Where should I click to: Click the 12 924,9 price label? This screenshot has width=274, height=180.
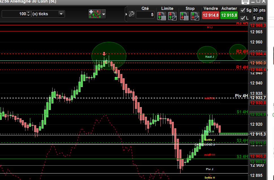258,114
